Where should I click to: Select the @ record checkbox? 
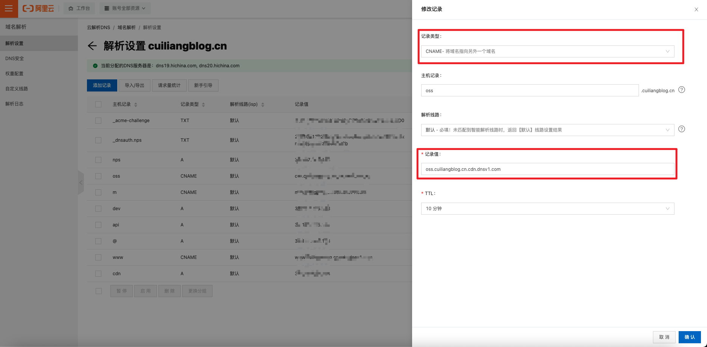coord(98,241)
